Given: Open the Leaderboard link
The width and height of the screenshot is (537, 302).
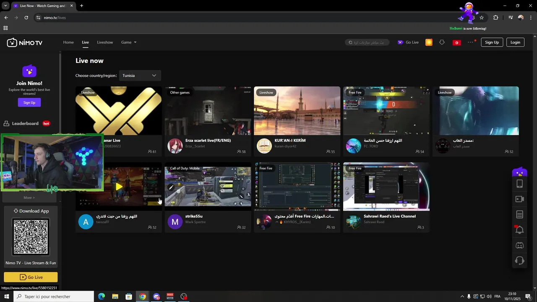Looking at the screenshot, I should (x=25, y=123).
